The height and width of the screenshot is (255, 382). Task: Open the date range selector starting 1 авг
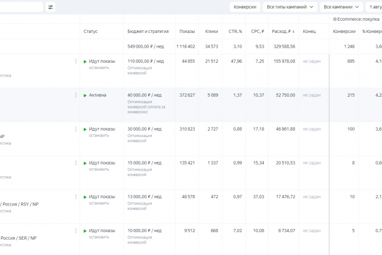click(x=374, y=7)
